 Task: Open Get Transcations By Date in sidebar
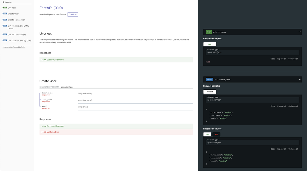[x=19, y=41]
